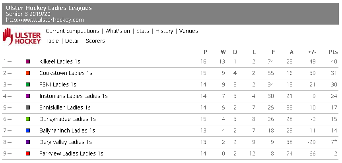This screenshot has width=342, height=163.
Task: Click the Ulster Hockey logo
Action: click(22, 36)
